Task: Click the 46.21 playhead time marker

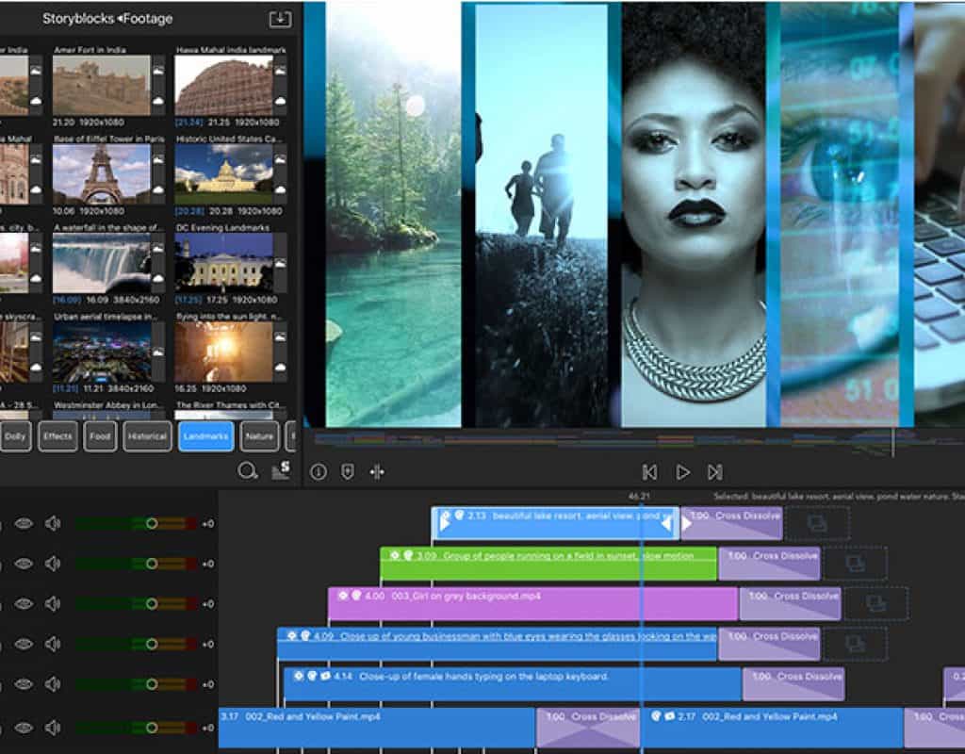Action: (x=640, y=496)
